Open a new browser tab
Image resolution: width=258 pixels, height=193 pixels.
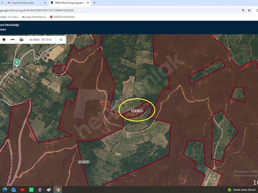click(94, 3)
